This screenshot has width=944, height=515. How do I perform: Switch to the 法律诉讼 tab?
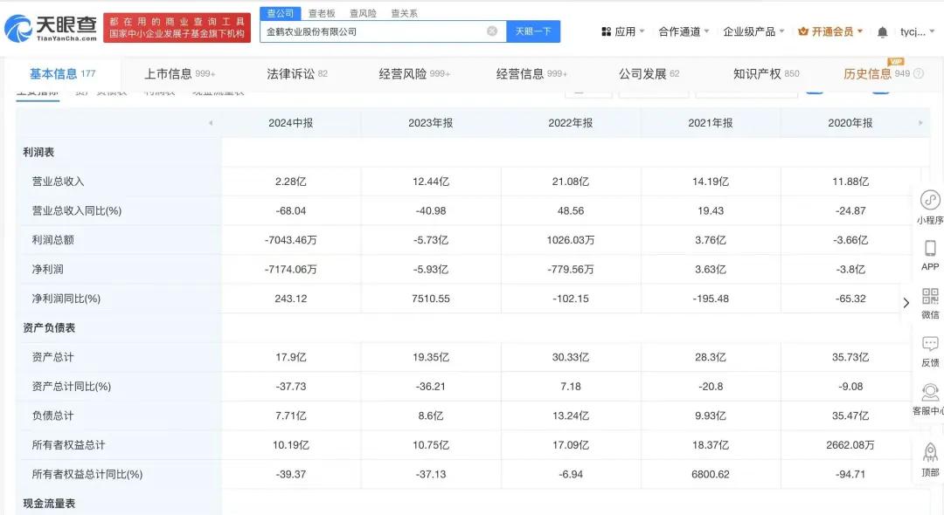(297, 74)
